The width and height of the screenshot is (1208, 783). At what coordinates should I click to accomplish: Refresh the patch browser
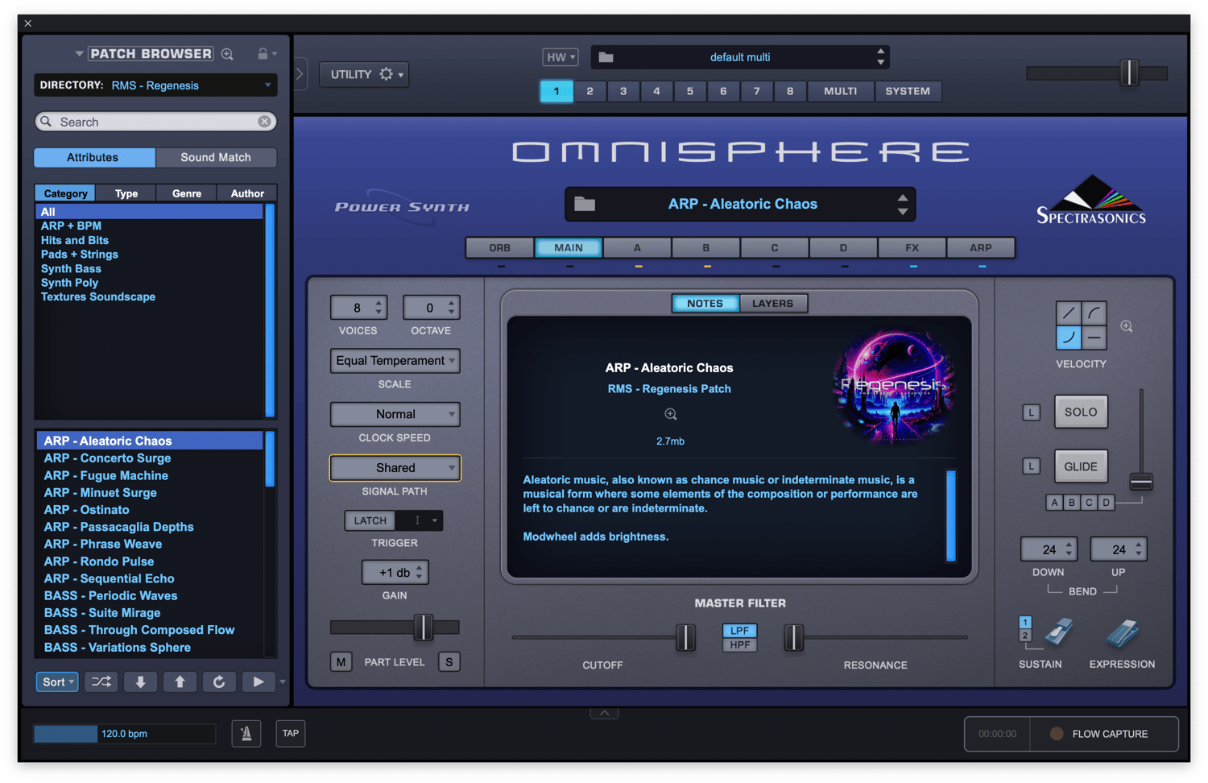tap(219, 681)
